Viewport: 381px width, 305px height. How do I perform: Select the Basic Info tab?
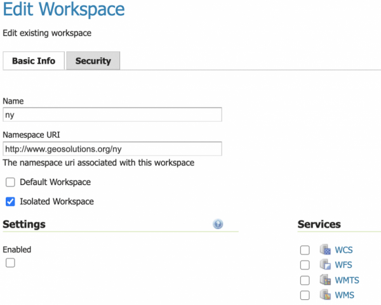[x=34, y=61]
